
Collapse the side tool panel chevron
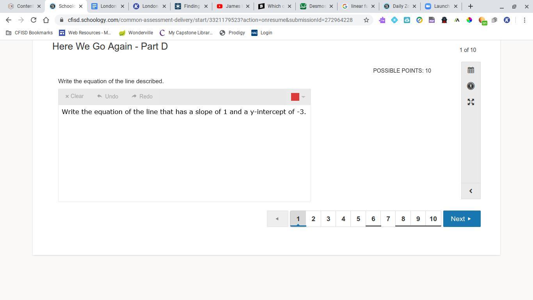pyautogui.click(x=471, y=191)
